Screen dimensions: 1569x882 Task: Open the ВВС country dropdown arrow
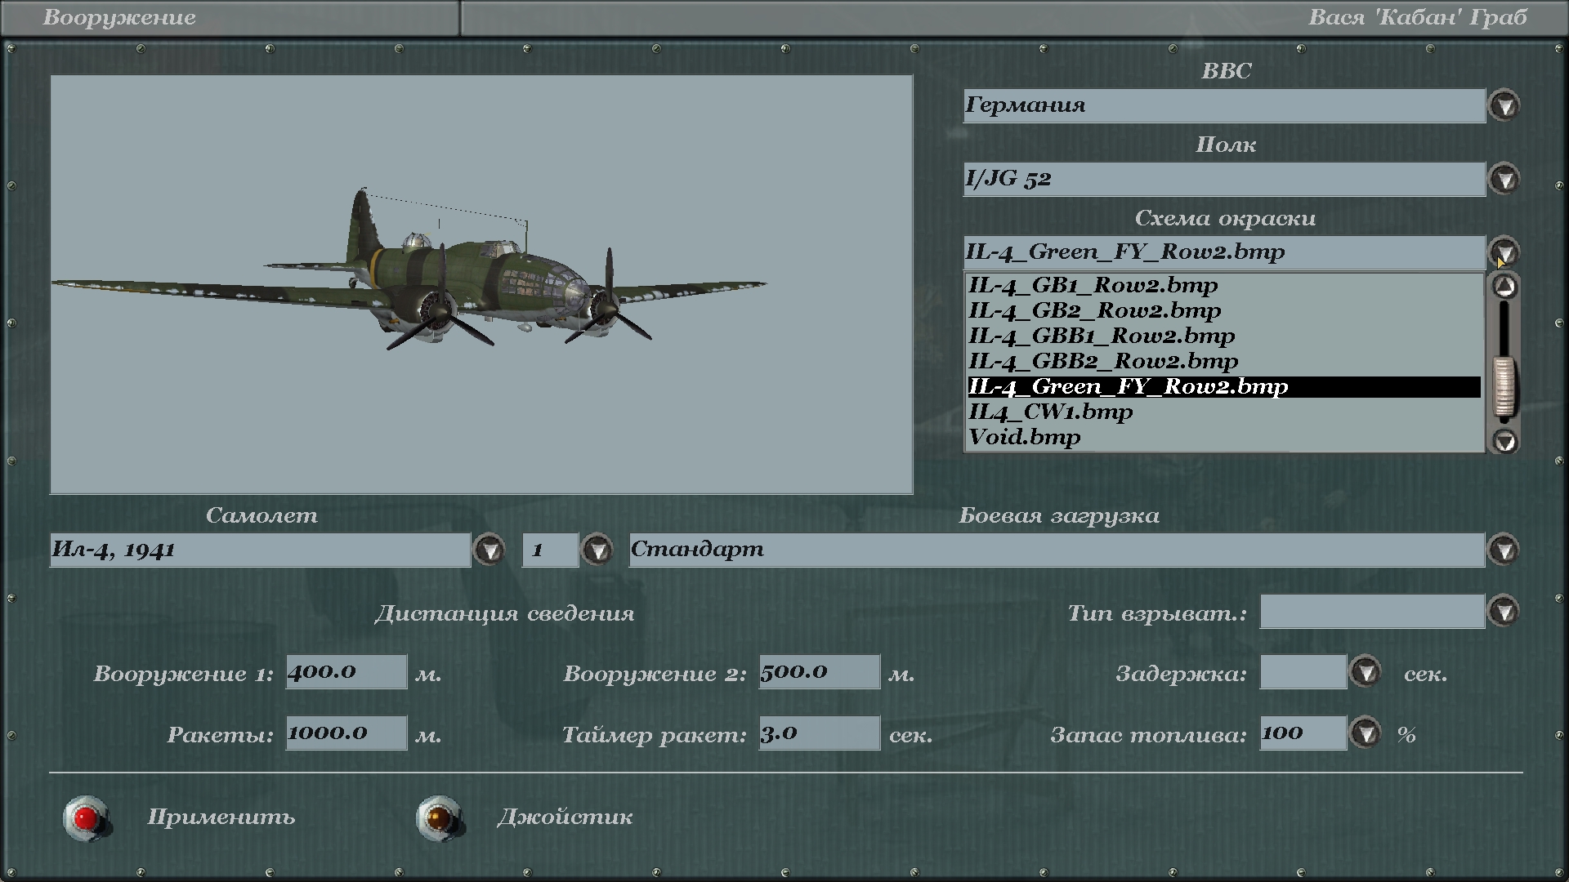pyautogui.click(x=1504, y=105)
